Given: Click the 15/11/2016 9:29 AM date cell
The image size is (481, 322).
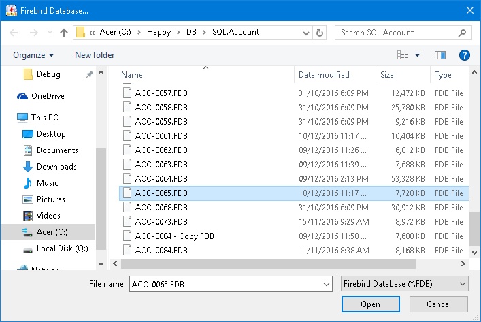Looking at the screenshot, I should coord(334,222).
